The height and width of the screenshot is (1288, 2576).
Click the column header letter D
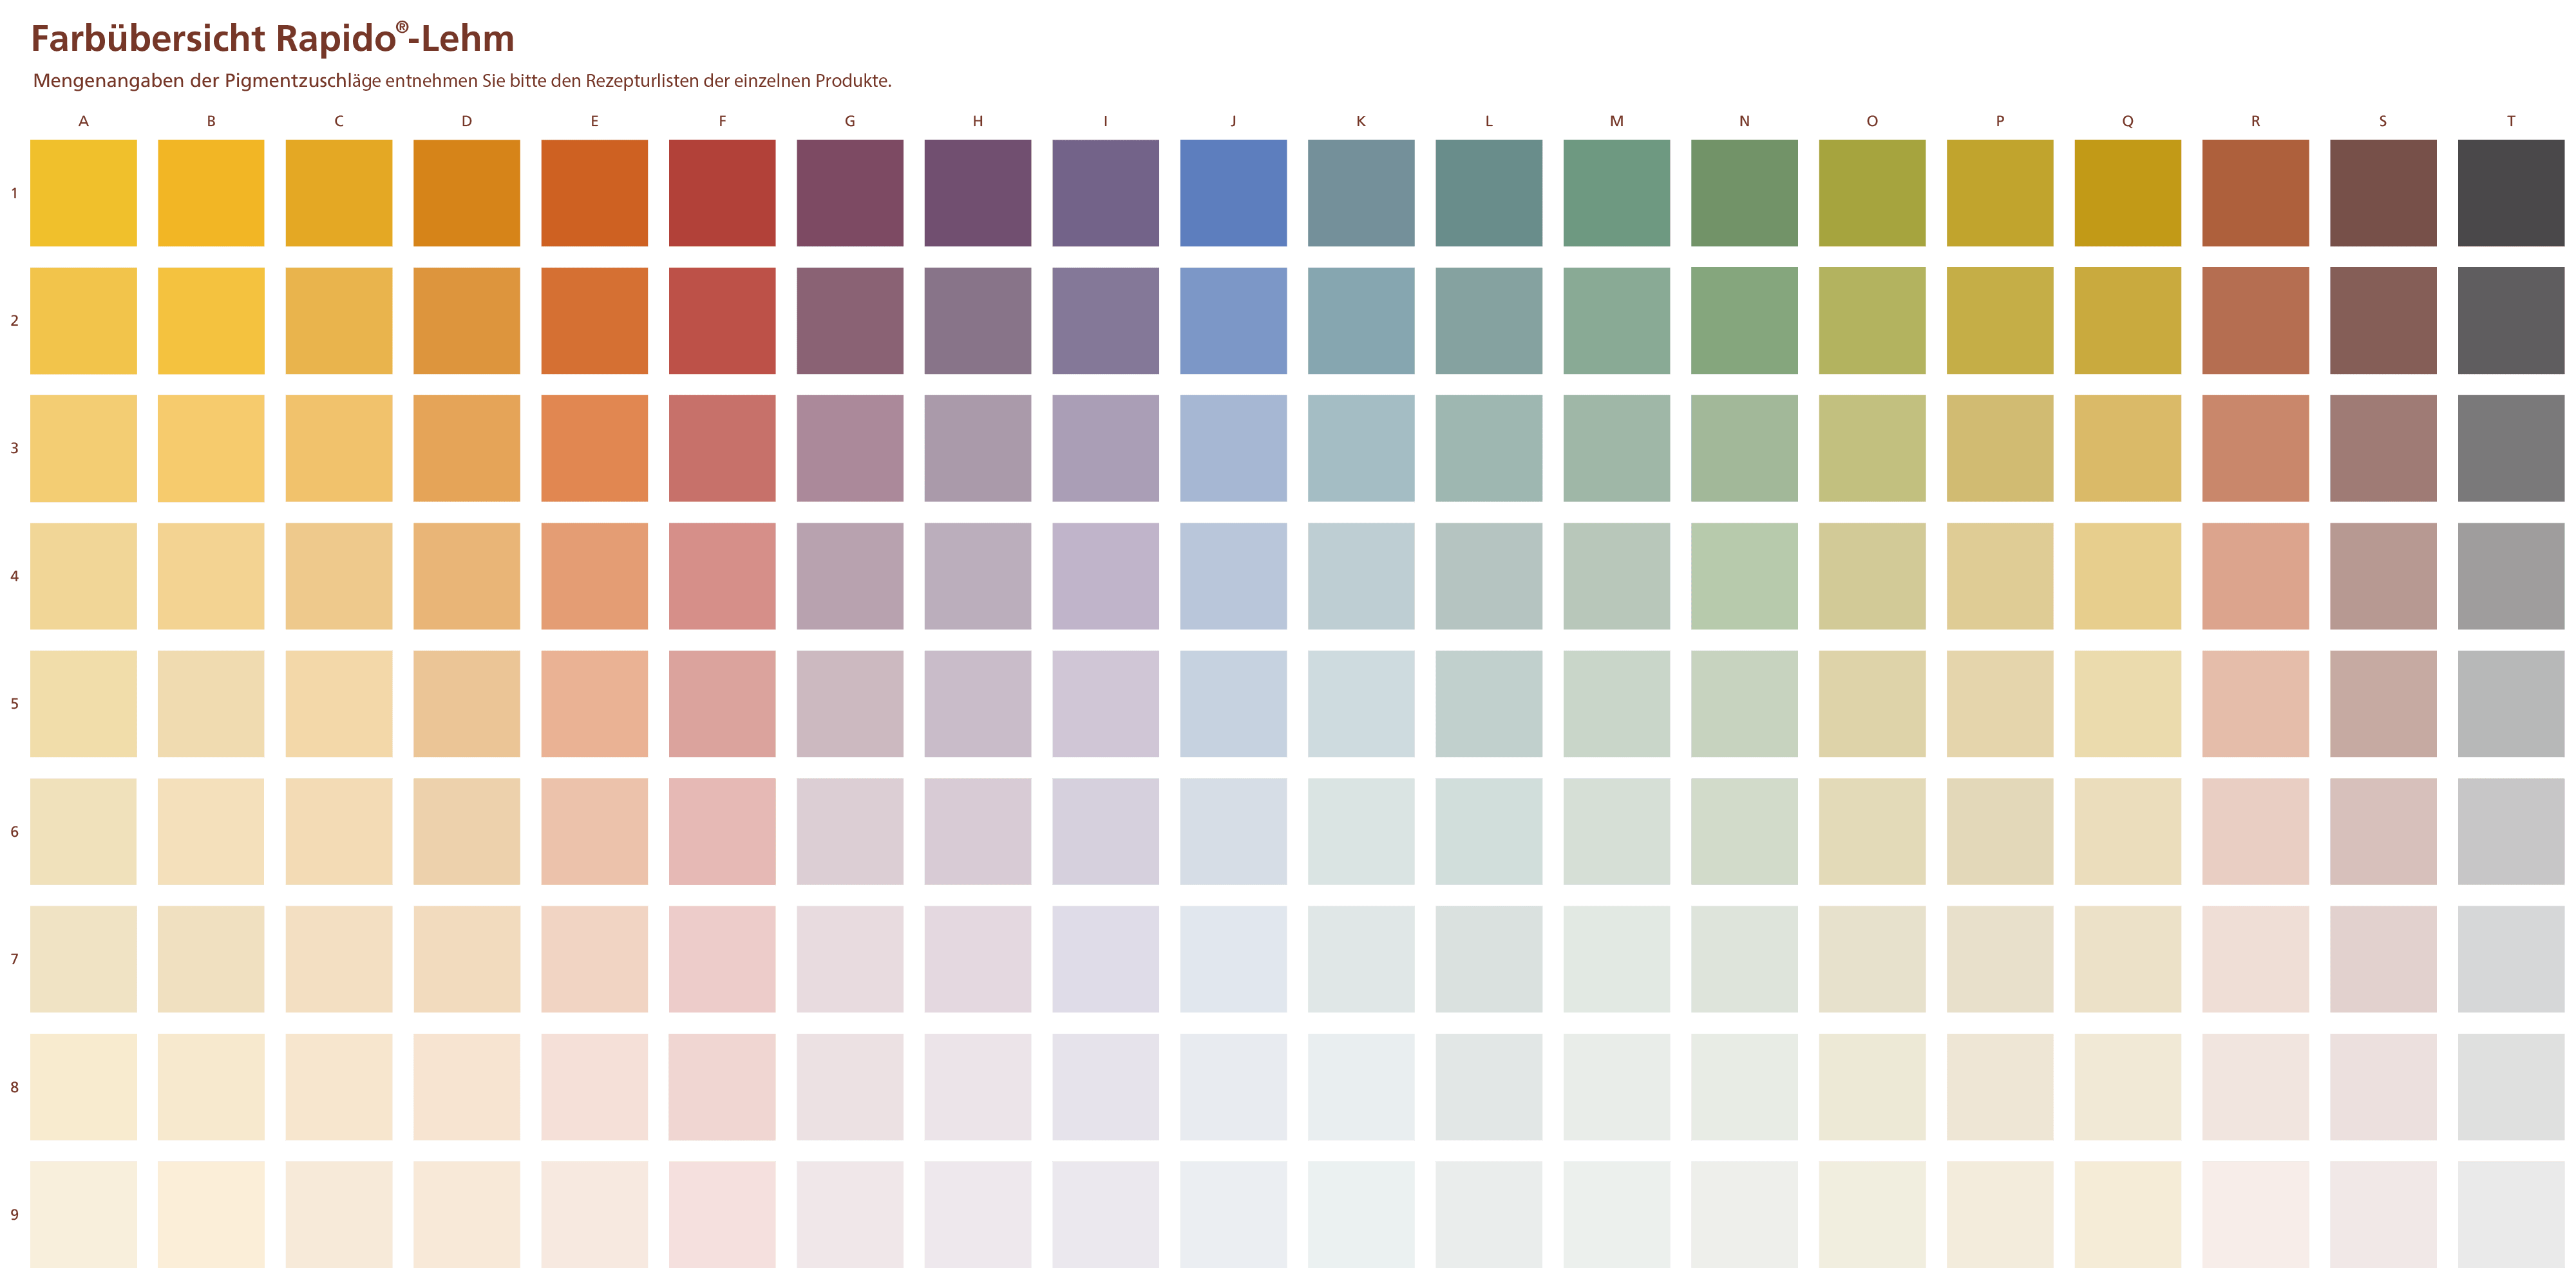point(466,121)
